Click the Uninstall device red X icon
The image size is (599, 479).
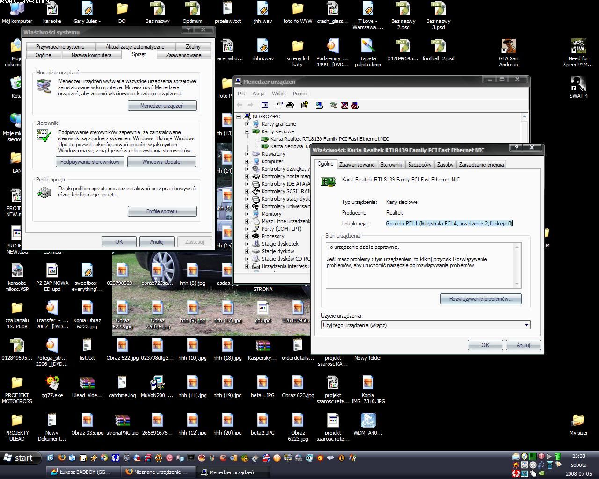click(344, 105)
